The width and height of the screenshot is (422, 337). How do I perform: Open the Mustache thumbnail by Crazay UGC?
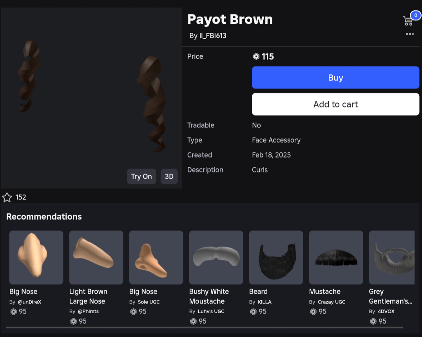[x=336, y=257]
